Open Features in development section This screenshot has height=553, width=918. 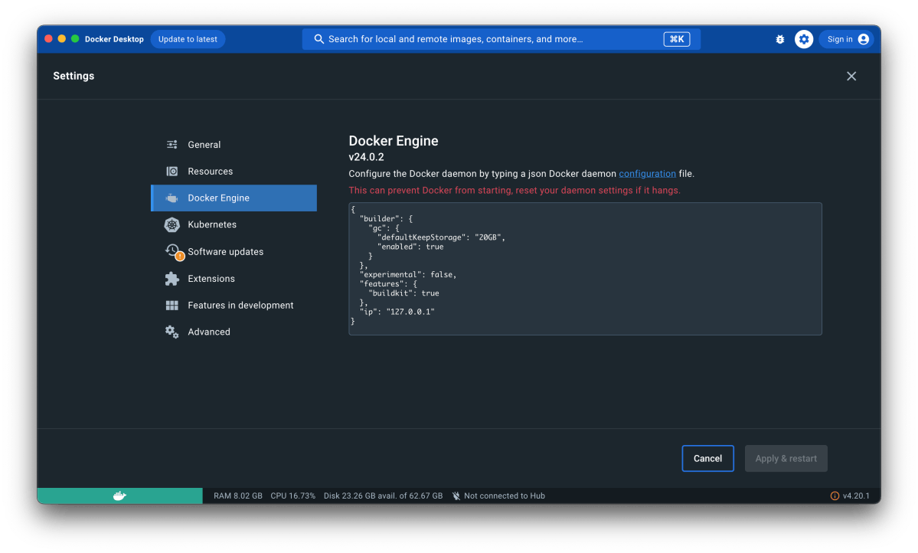click(234, 305)
